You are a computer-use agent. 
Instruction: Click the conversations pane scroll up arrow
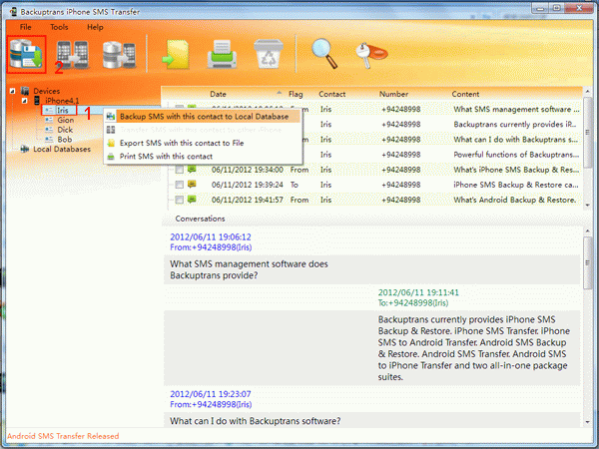[588, 230]
